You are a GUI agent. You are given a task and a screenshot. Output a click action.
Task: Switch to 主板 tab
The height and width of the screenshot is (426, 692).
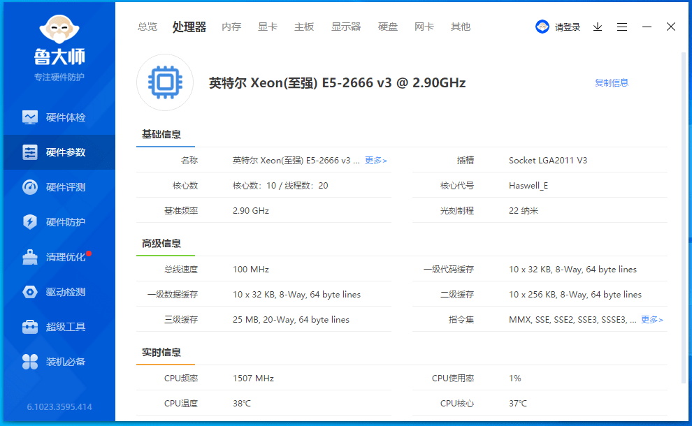tap(304, 27)
